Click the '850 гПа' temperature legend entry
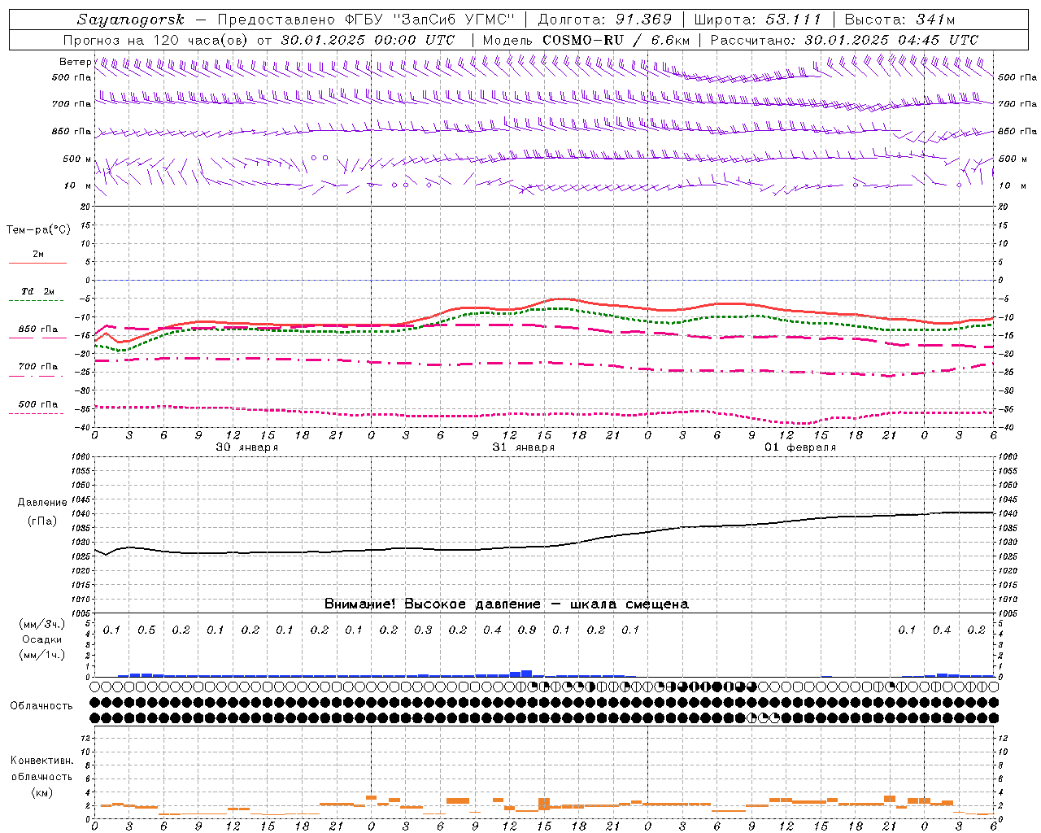The image size is (1041, 833). (37, 329)
